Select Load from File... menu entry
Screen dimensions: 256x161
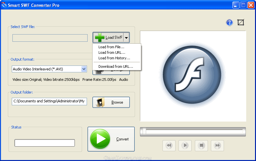click(111, 47)
